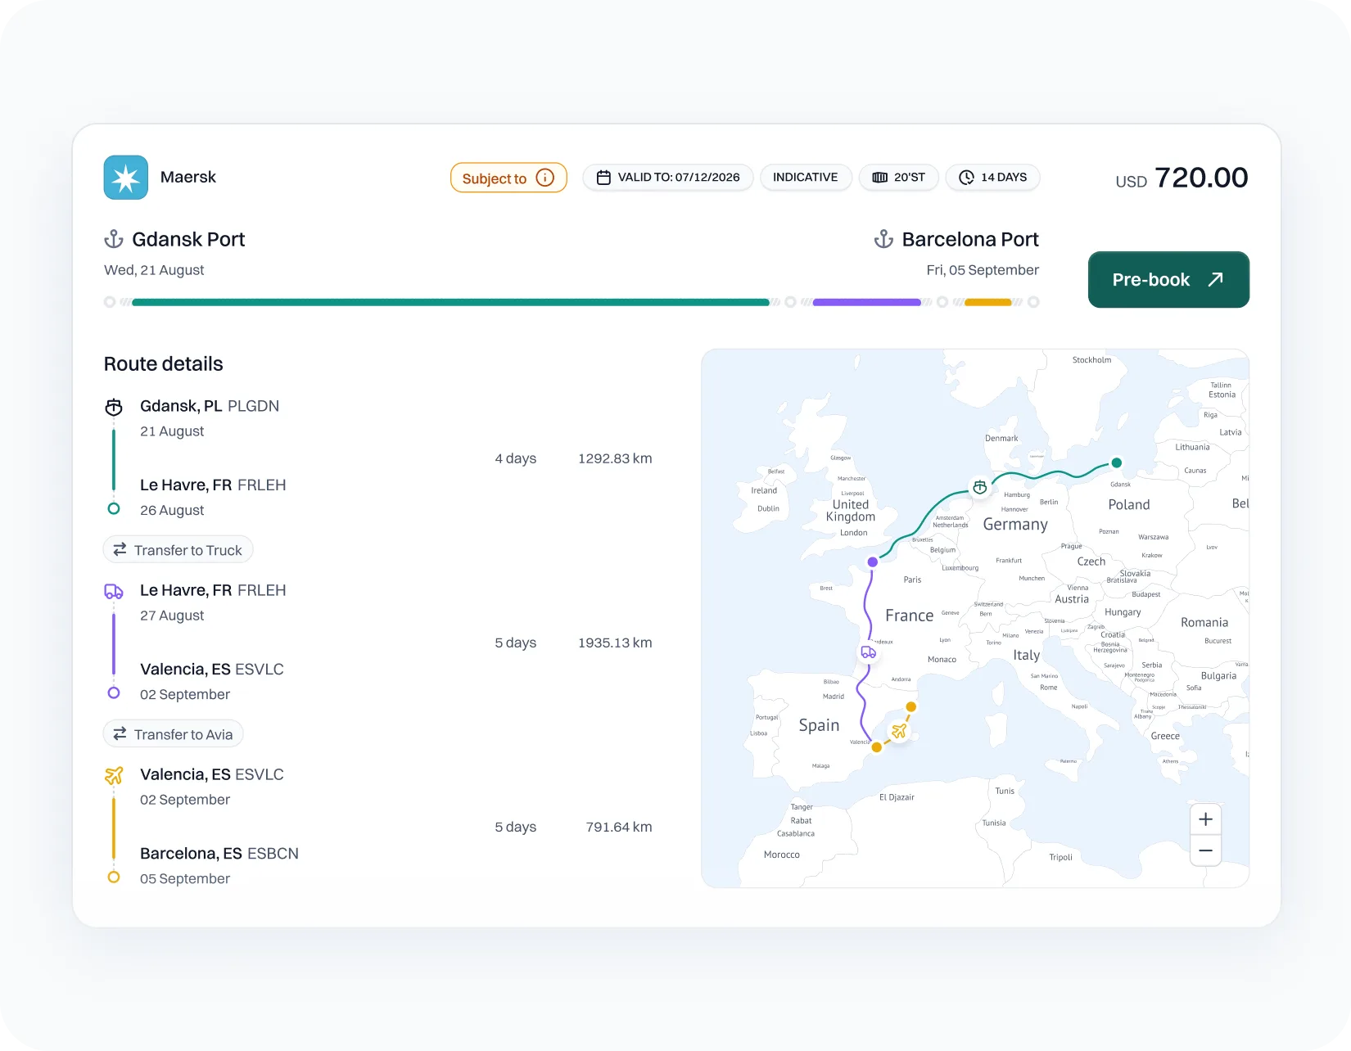The image size is (1351, 1051).
Task: Click the 14 DAYS chip
Action: tap(993, 178)
